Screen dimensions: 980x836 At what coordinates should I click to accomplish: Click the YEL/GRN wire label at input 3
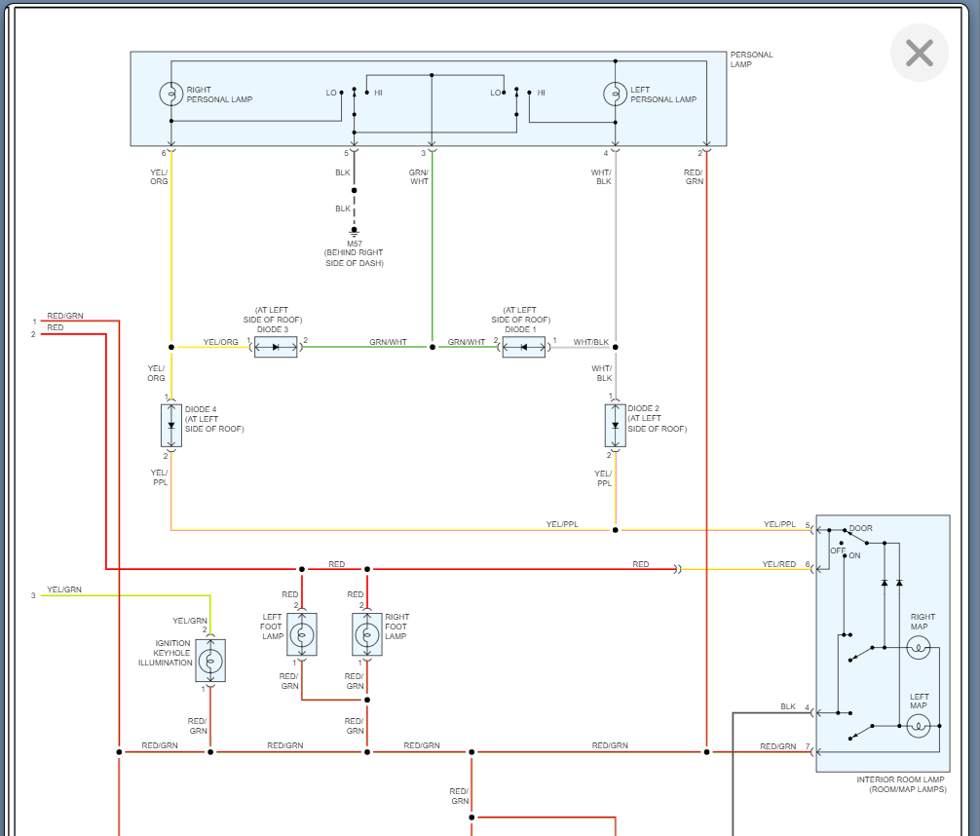click(x=65, y=589)
